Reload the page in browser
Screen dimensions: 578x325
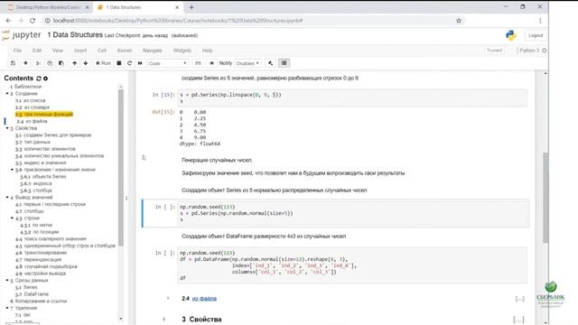pyautogui.click(x=33, y=21)
